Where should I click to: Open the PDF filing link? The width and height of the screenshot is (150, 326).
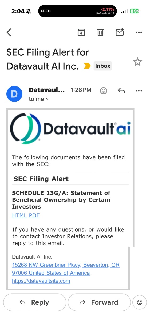(x=34, y=215)
